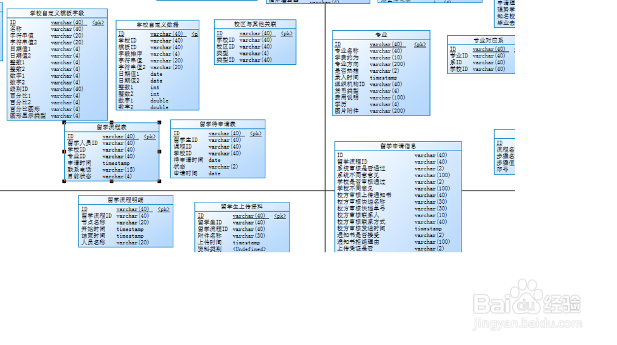
Task: Click 是否热推 column in 专业 table
Action: (347, 71)
